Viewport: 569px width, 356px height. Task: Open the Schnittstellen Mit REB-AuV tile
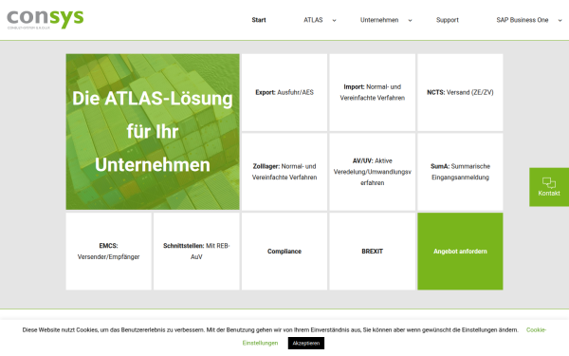point(196,252)
